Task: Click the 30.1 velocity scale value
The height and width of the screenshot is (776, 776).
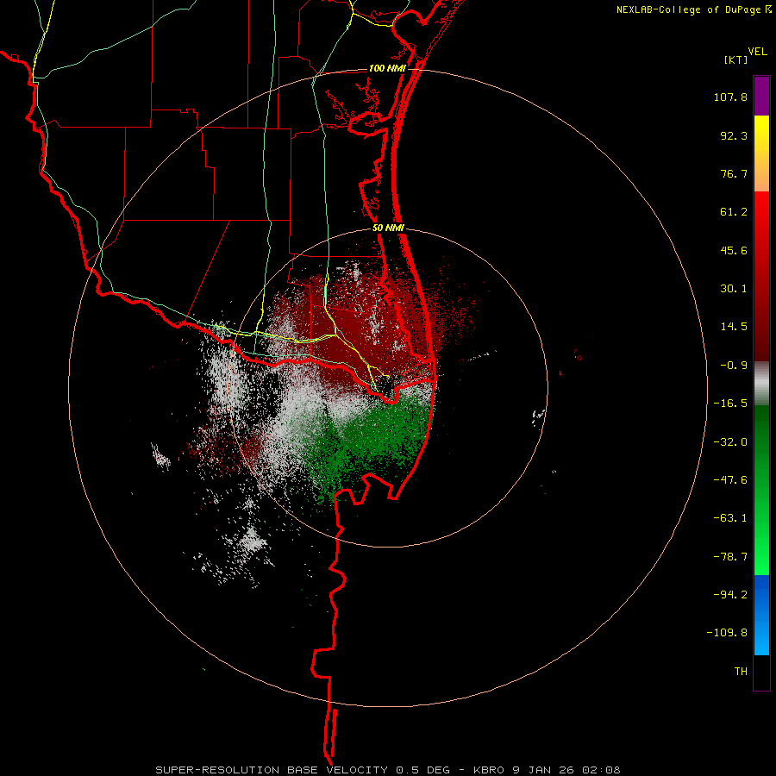Action: tap(734, 289)
